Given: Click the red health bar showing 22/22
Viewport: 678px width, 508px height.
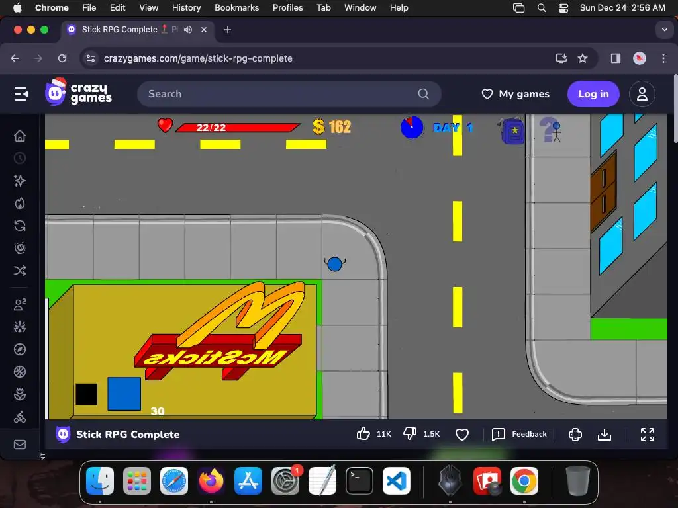Looking at the screenshot, I should (238, 128).
